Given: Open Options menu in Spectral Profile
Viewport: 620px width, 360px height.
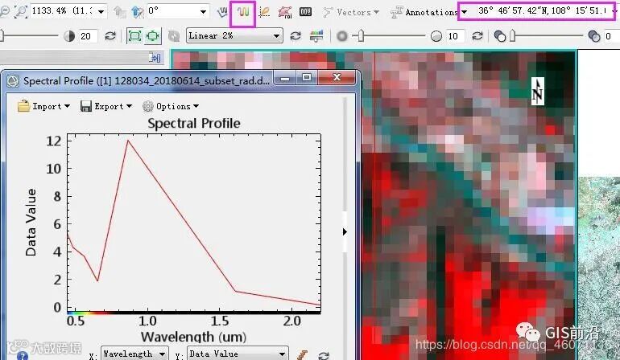Looking at the screenshot, I should pyautogui.click(x=171, y=106).
